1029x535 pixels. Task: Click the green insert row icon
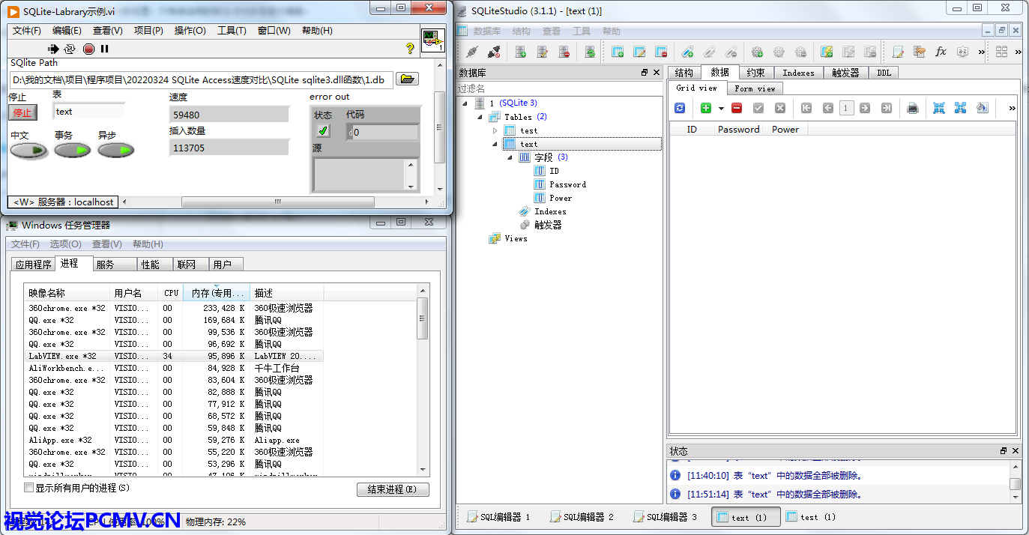tap(706, 108)
